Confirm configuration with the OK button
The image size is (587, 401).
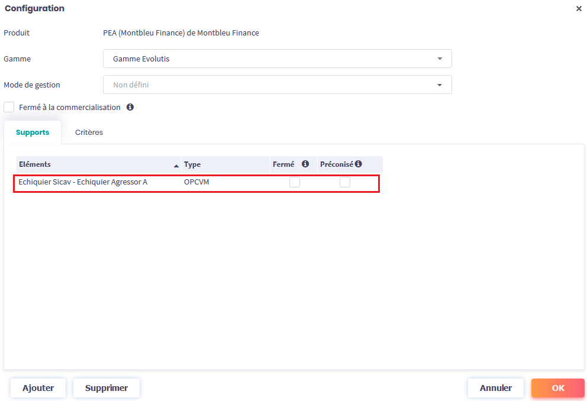coord(557,388)
